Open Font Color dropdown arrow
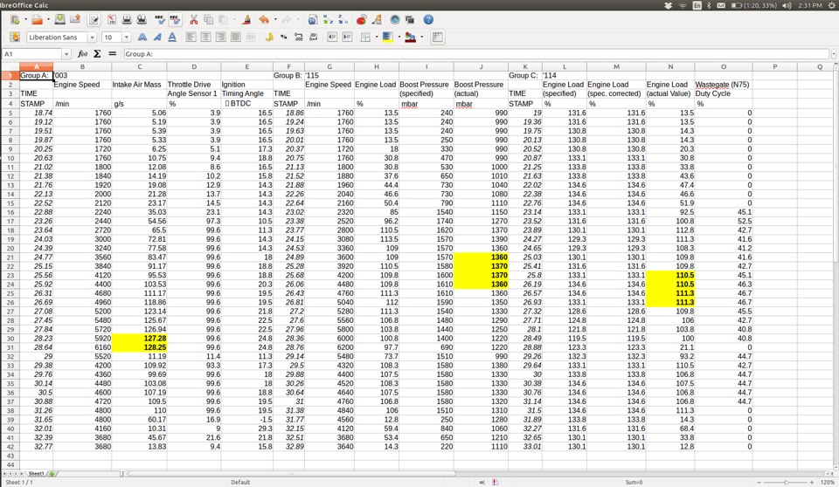The height and width of the screenshot is (487, 839). 421,38
